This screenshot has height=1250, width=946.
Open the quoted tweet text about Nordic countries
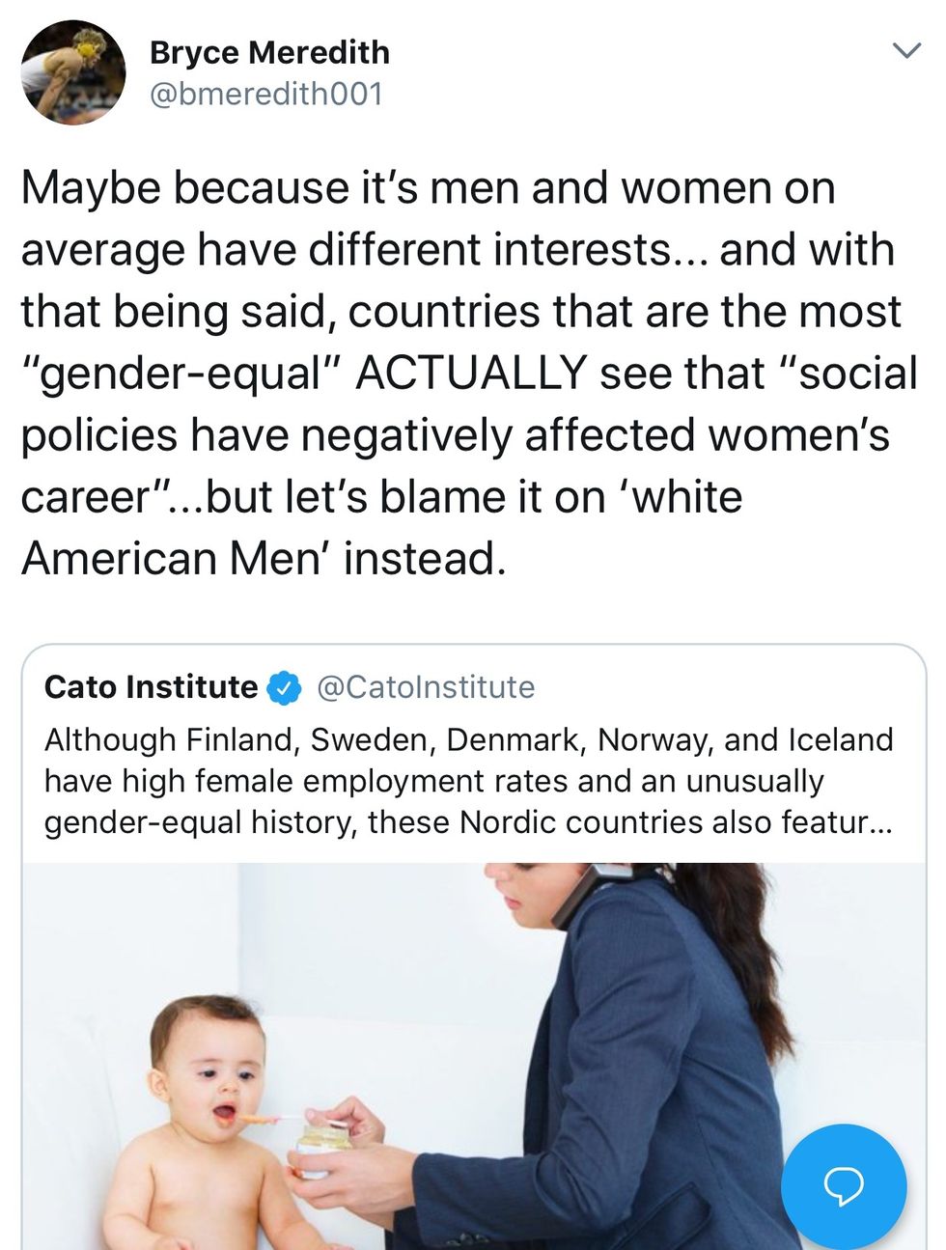468,781
